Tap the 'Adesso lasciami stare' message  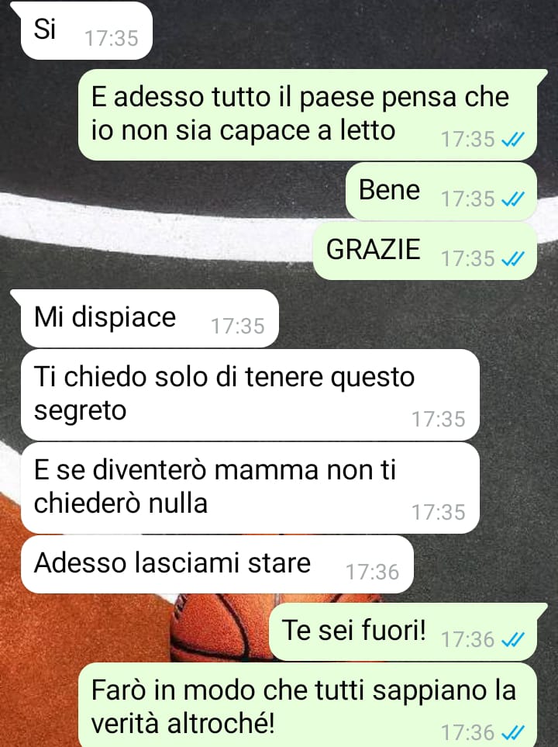tap(217, 564)
